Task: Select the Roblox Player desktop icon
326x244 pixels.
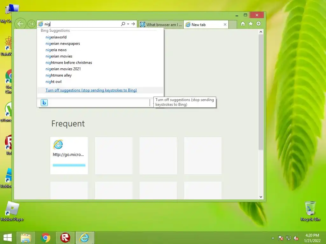Action: 12,211
